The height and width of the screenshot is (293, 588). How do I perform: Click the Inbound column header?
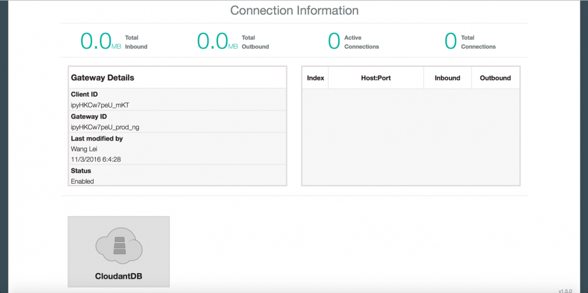[447, 78]
